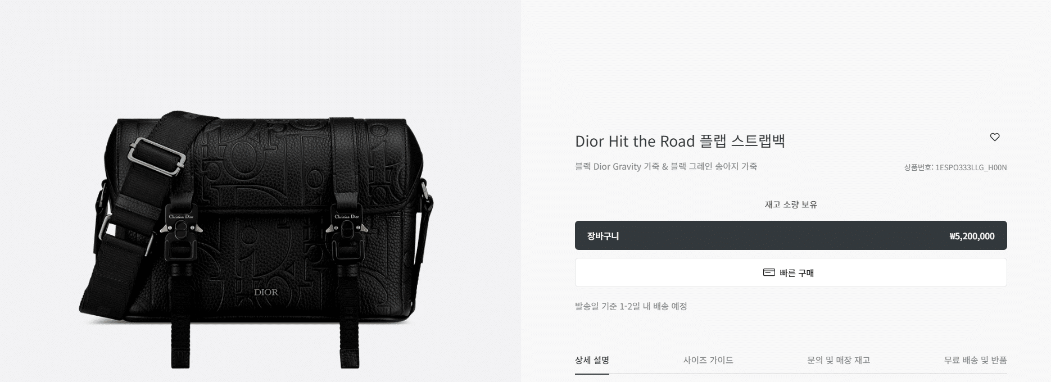Add bag to wishlist with heart icon
Image resolution: width=1051 pixels, height=382 pixels.
pyautogui.click(x=994, y=137)
